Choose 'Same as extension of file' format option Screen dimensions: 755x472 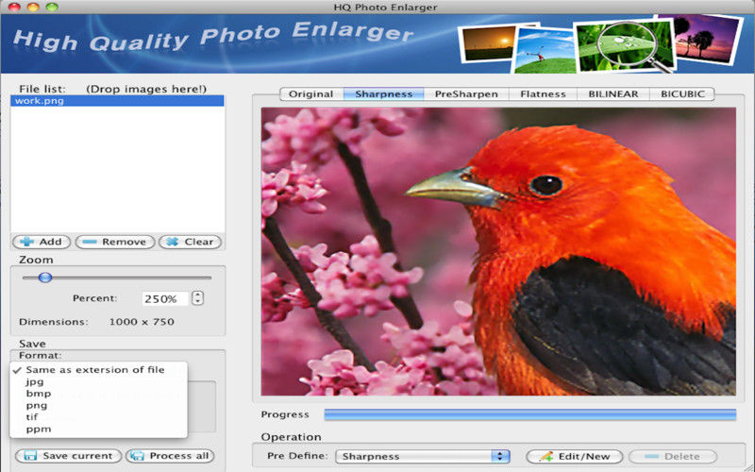coord(98,370)
